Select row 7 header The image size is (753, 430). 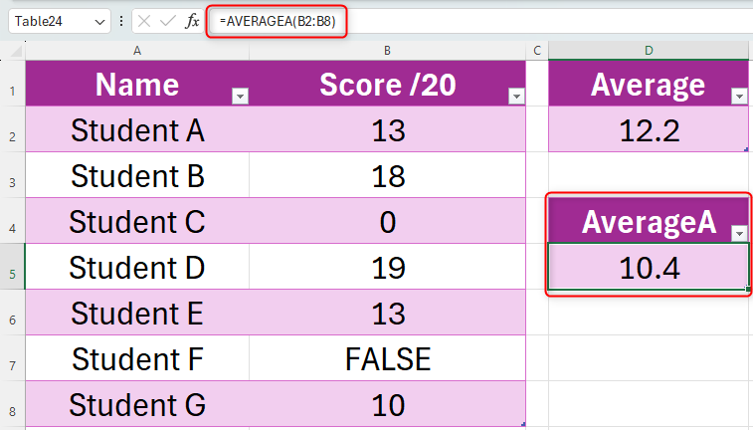click(13, 358)
